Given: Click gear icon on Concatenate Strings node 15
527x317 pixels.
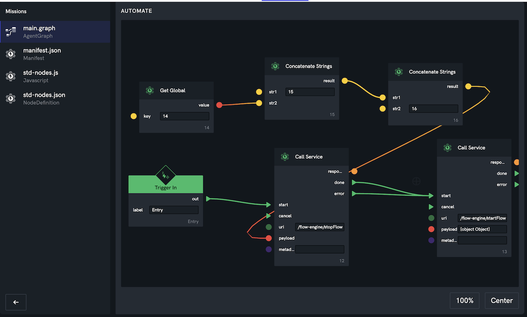Looking at the screenshot, I should click(275, 66).
